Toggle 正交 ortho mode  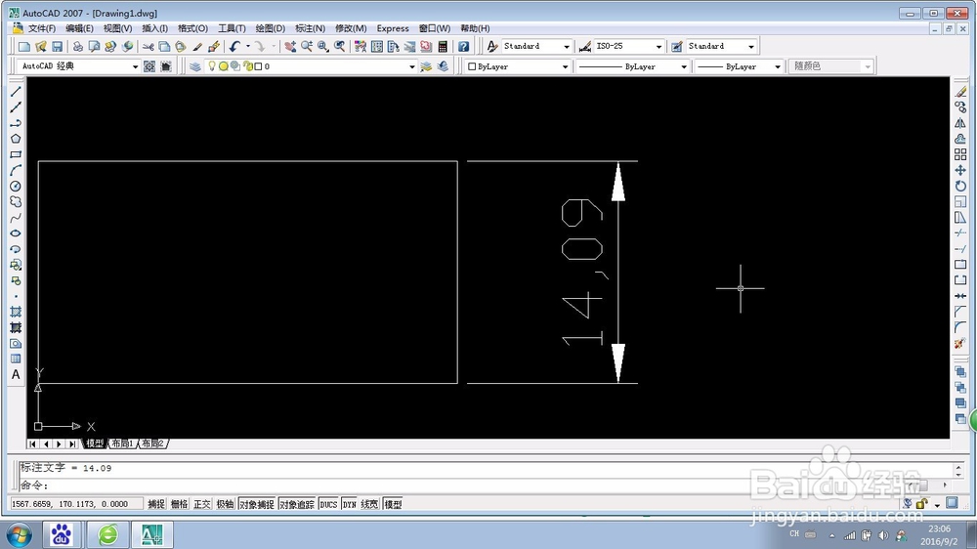click(202, 504)
